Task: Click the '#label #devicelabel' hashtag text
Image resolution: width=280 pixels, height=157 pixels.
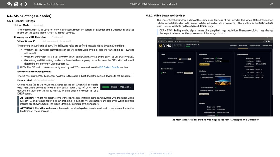Action: point(44,80)
